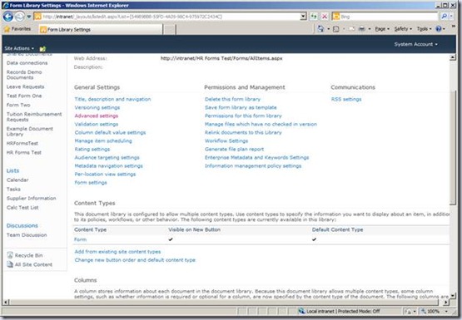Refresh the page with the green arrows icon
This screenshot has height=320, width=462.
(x=314, y=17)
